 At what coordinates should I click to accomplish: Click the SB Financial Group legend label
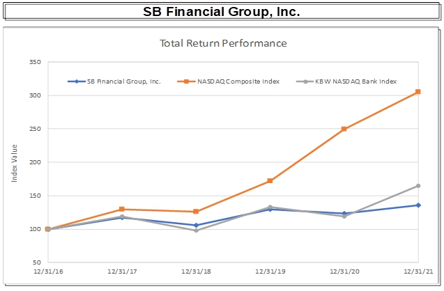point(124,81)
